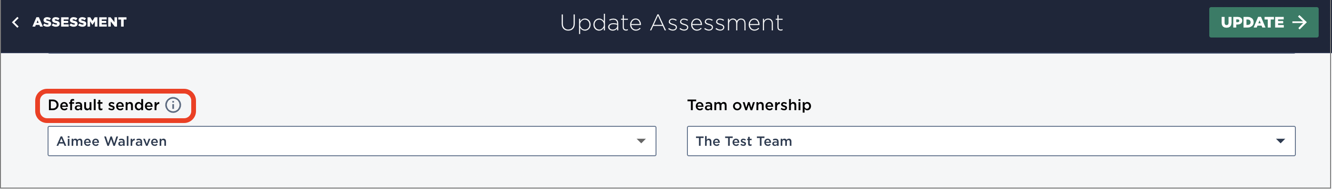
Task: Click the Team ownership field label
Action: 749,105
